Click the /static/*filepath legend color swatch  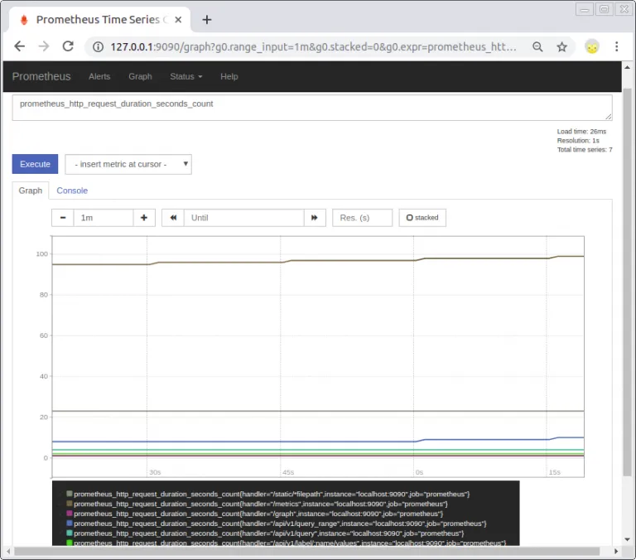click(70, 494)
